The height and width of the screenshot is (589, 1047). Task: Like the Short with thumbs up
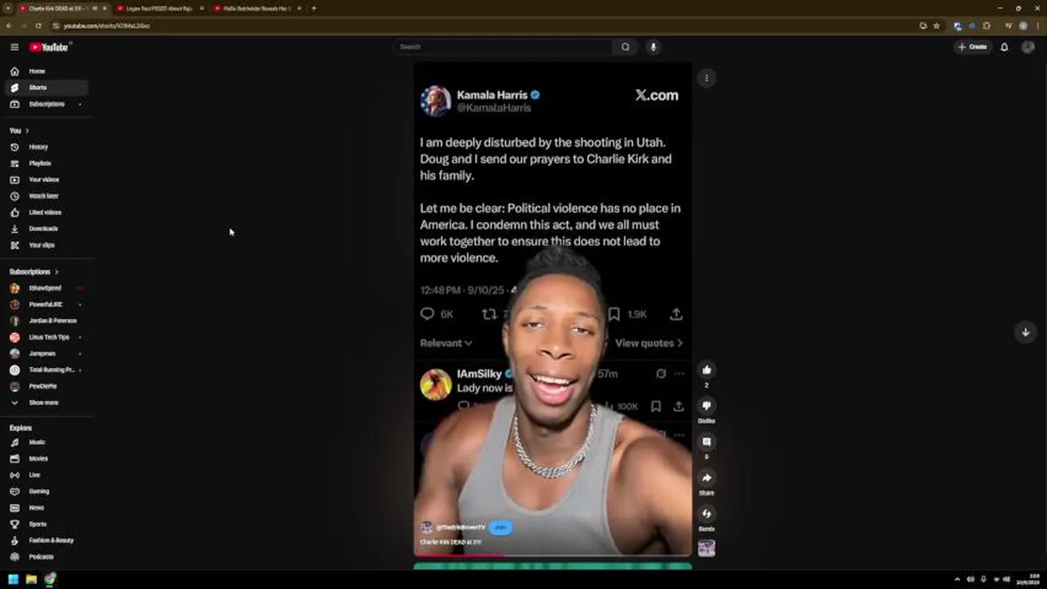click(x=706, y=370)
